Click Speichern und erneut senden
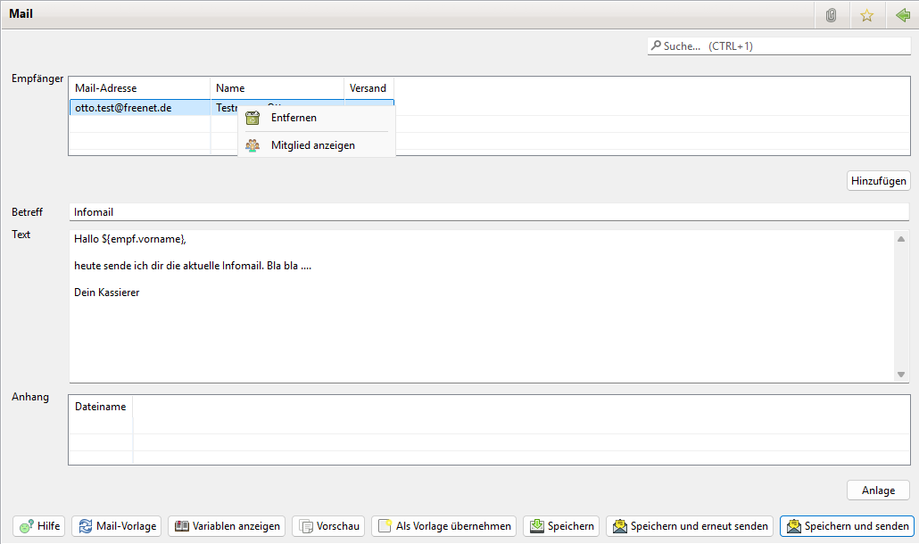The image size is (919, 544). 690,526
